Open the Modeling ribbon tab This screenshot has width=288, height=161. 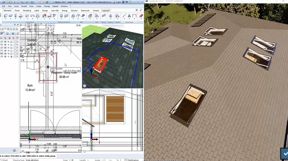click(x=27, y=11)
